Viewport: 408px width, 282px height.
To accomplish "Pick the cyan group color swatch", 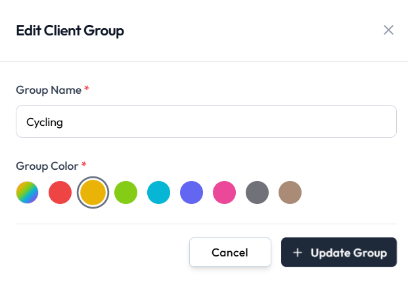I will click(158, 192).
